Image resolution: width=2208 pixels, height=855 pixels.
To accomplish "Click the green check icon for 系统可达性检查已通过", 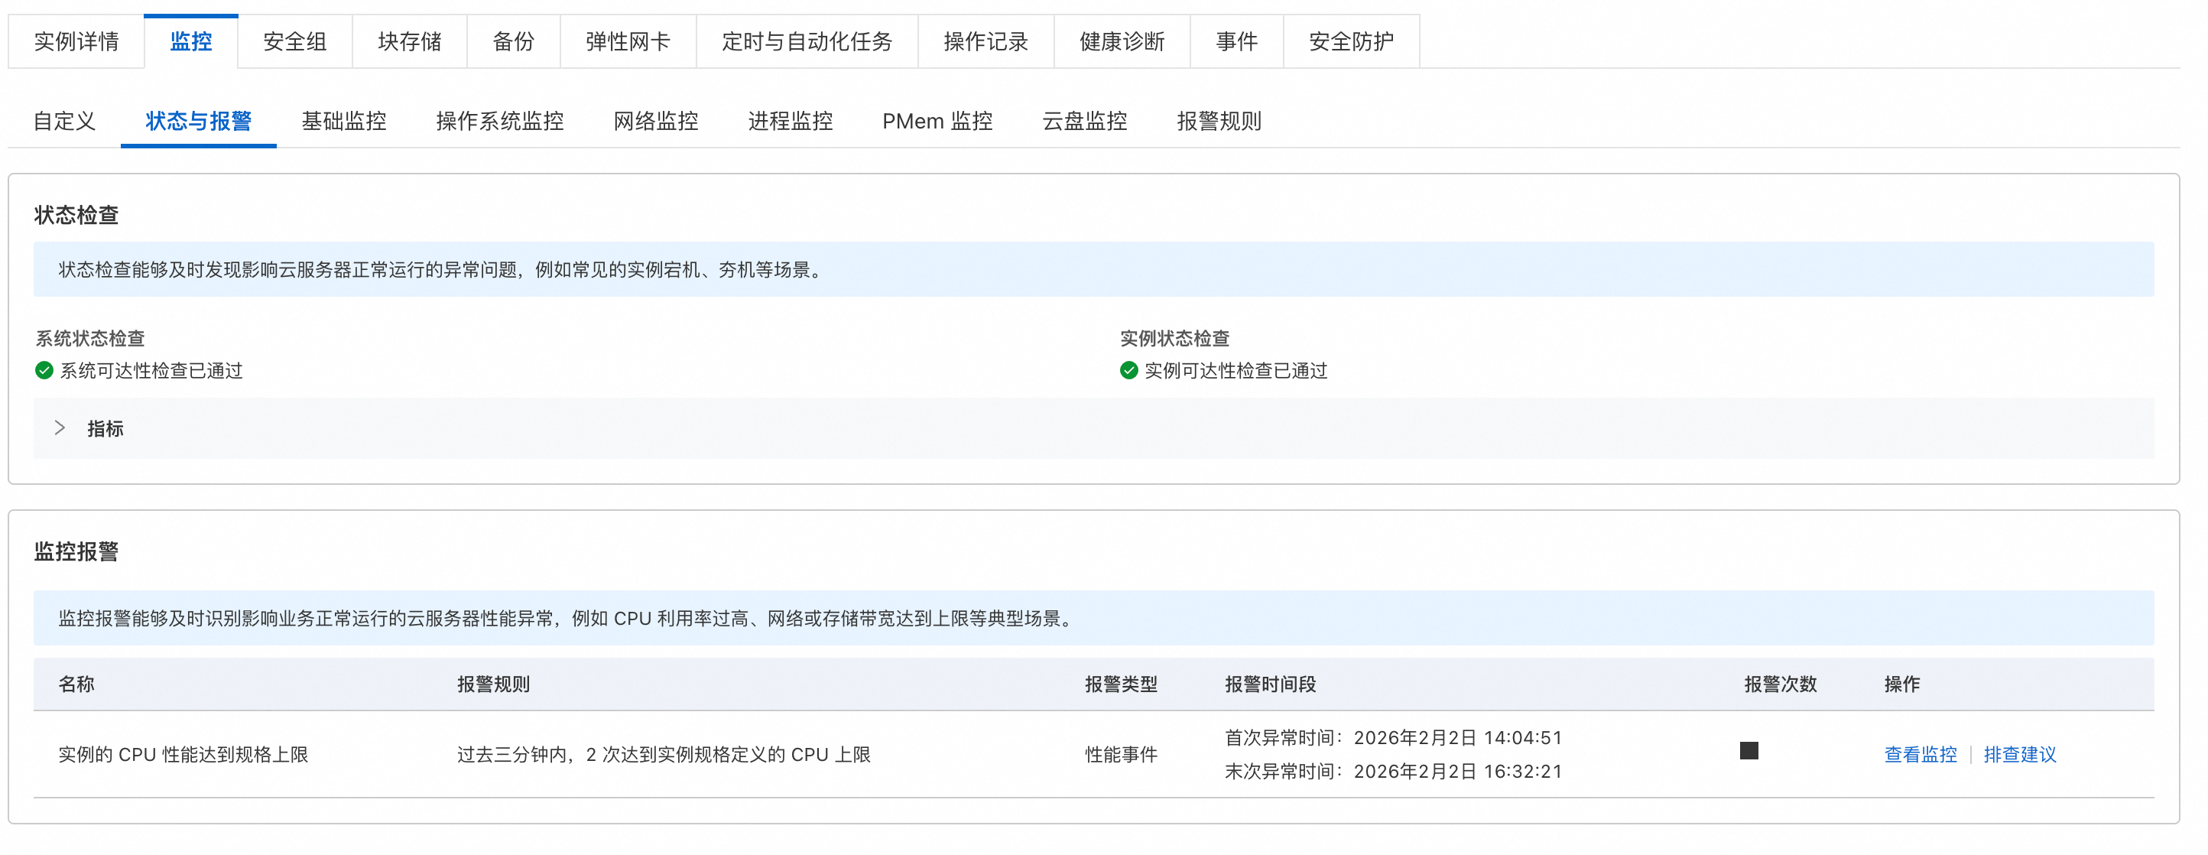I will click(x=44, y=370).
